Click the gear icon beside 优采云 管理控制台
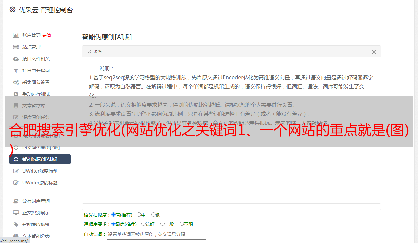 pyautogui.click(x=12, y=10)
